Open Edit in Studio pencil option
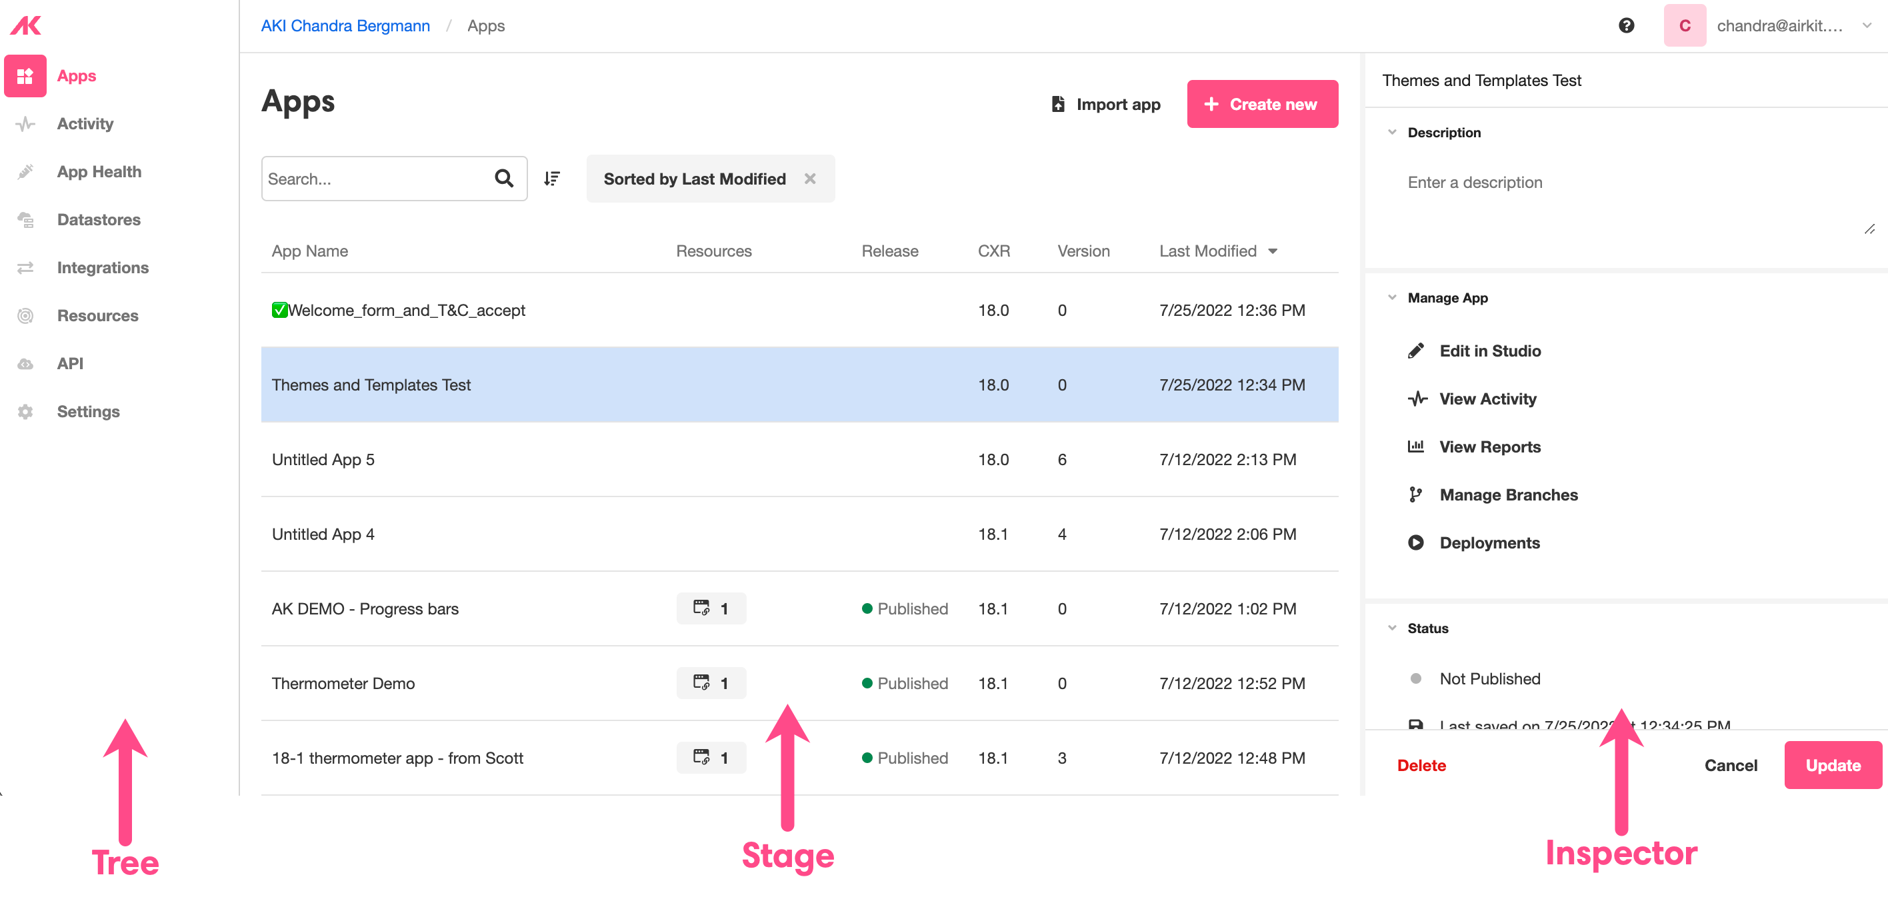Viewport: 1888px width, 897px height. (1489, 351)
